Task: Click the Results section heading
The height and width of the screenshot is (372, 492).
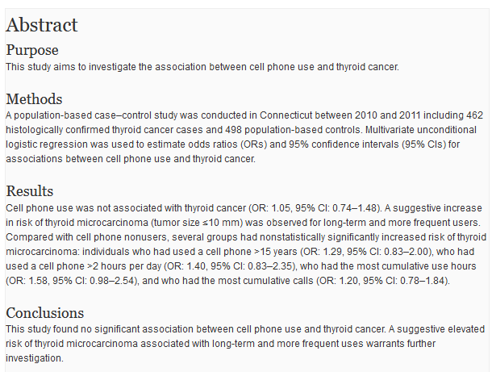Action: [30, 191]
